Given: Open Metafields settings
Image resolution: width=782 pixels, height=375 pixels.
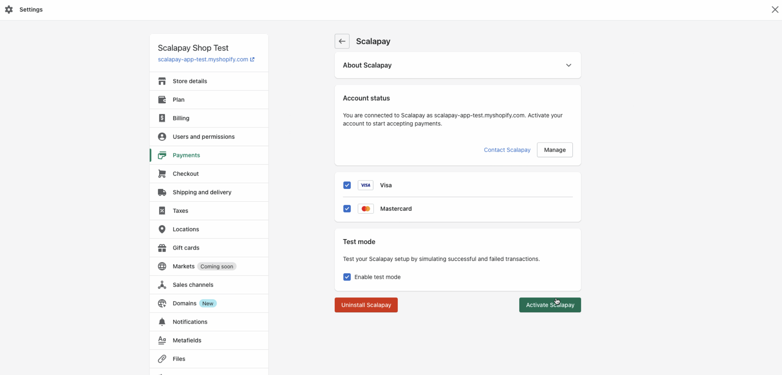Looking at the screenshot, I should (x=209, y=340).
